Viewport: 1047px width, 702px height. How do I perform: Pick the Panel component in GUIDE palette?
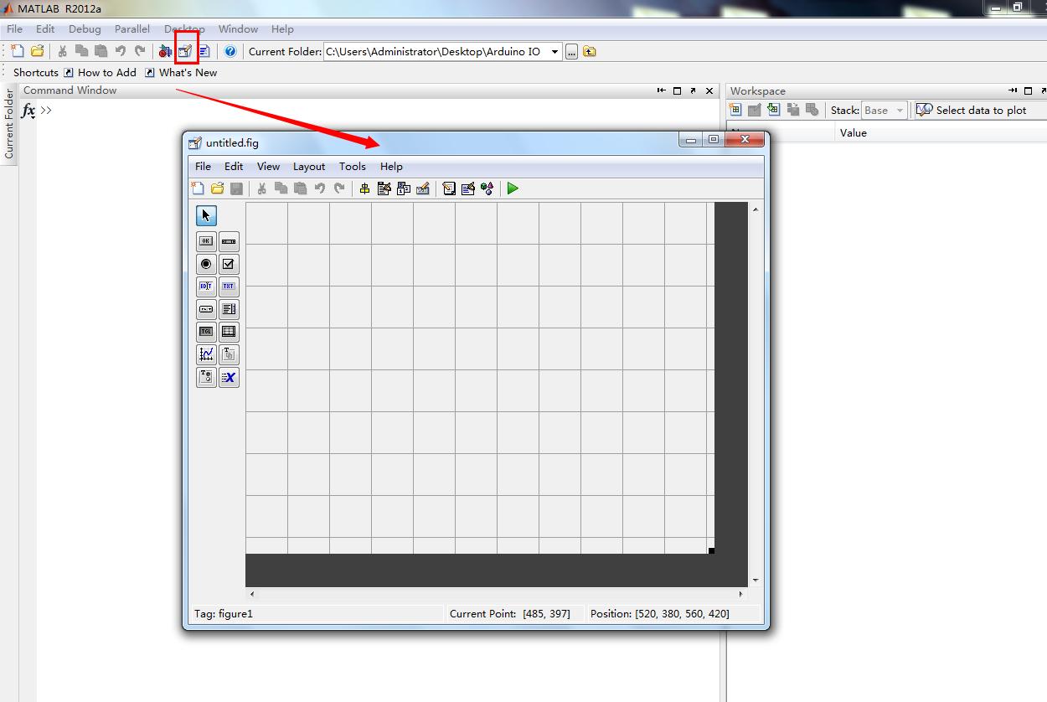pos(229,354)
